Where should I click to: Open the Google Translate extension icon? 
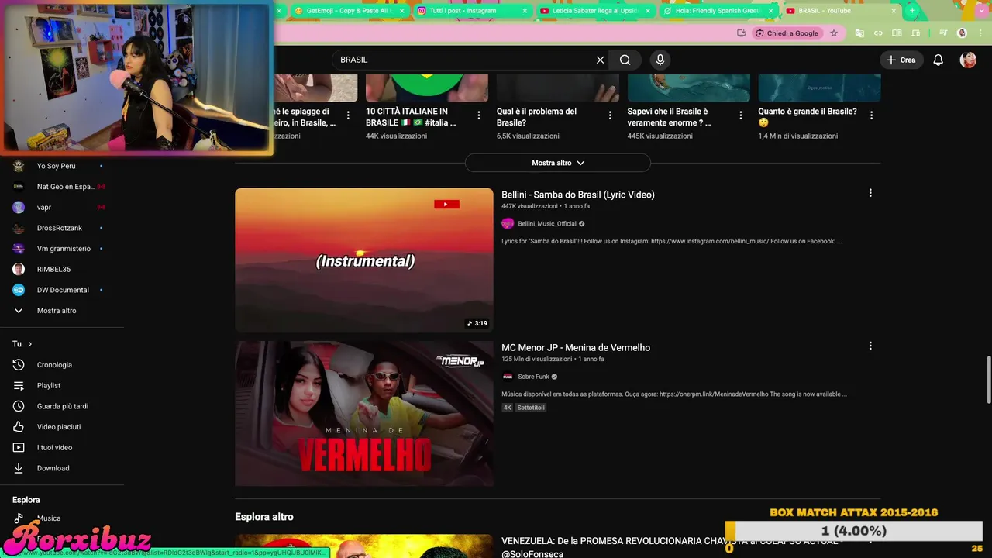859,33
